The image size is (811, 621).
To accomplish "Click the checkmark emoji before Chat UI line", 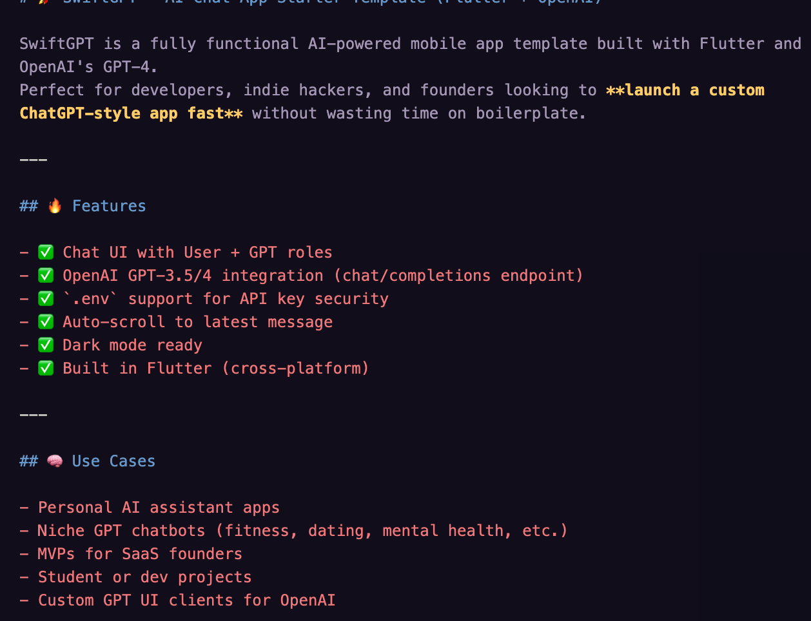I will [x=46, y=253].
